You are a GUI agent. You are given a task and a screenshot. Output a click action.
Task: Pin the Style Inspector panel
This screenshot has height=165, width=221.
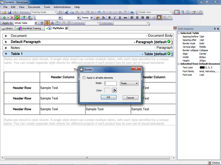(215, 29)
